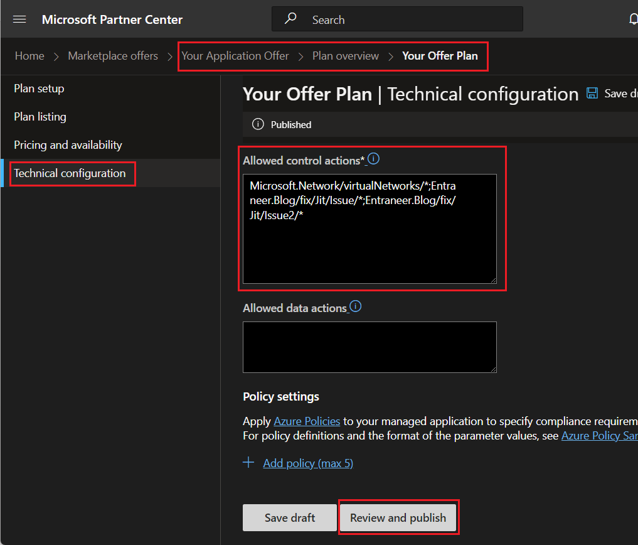Click the plus icon beside Add policy

pos(248,462)
